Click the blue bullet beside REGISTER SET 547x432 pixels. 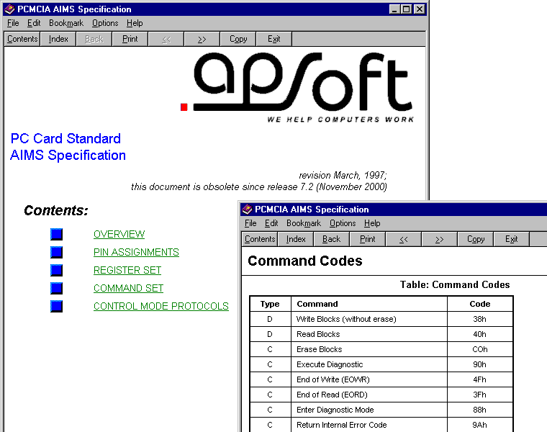coord(57,270)
